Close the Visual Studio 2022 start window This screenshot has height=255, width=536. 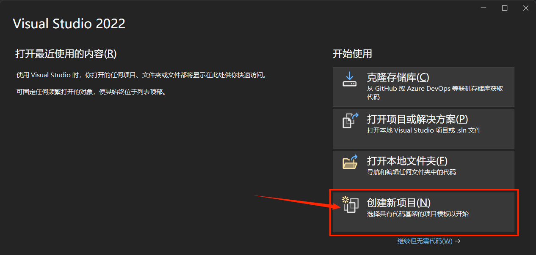525,8
